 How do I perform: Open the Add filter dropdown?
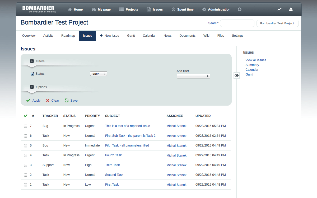193,76
